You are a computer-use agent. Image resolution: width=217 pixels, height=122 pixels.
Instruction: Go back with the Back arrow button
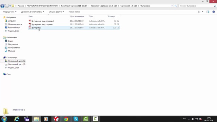tap(2, 6)
